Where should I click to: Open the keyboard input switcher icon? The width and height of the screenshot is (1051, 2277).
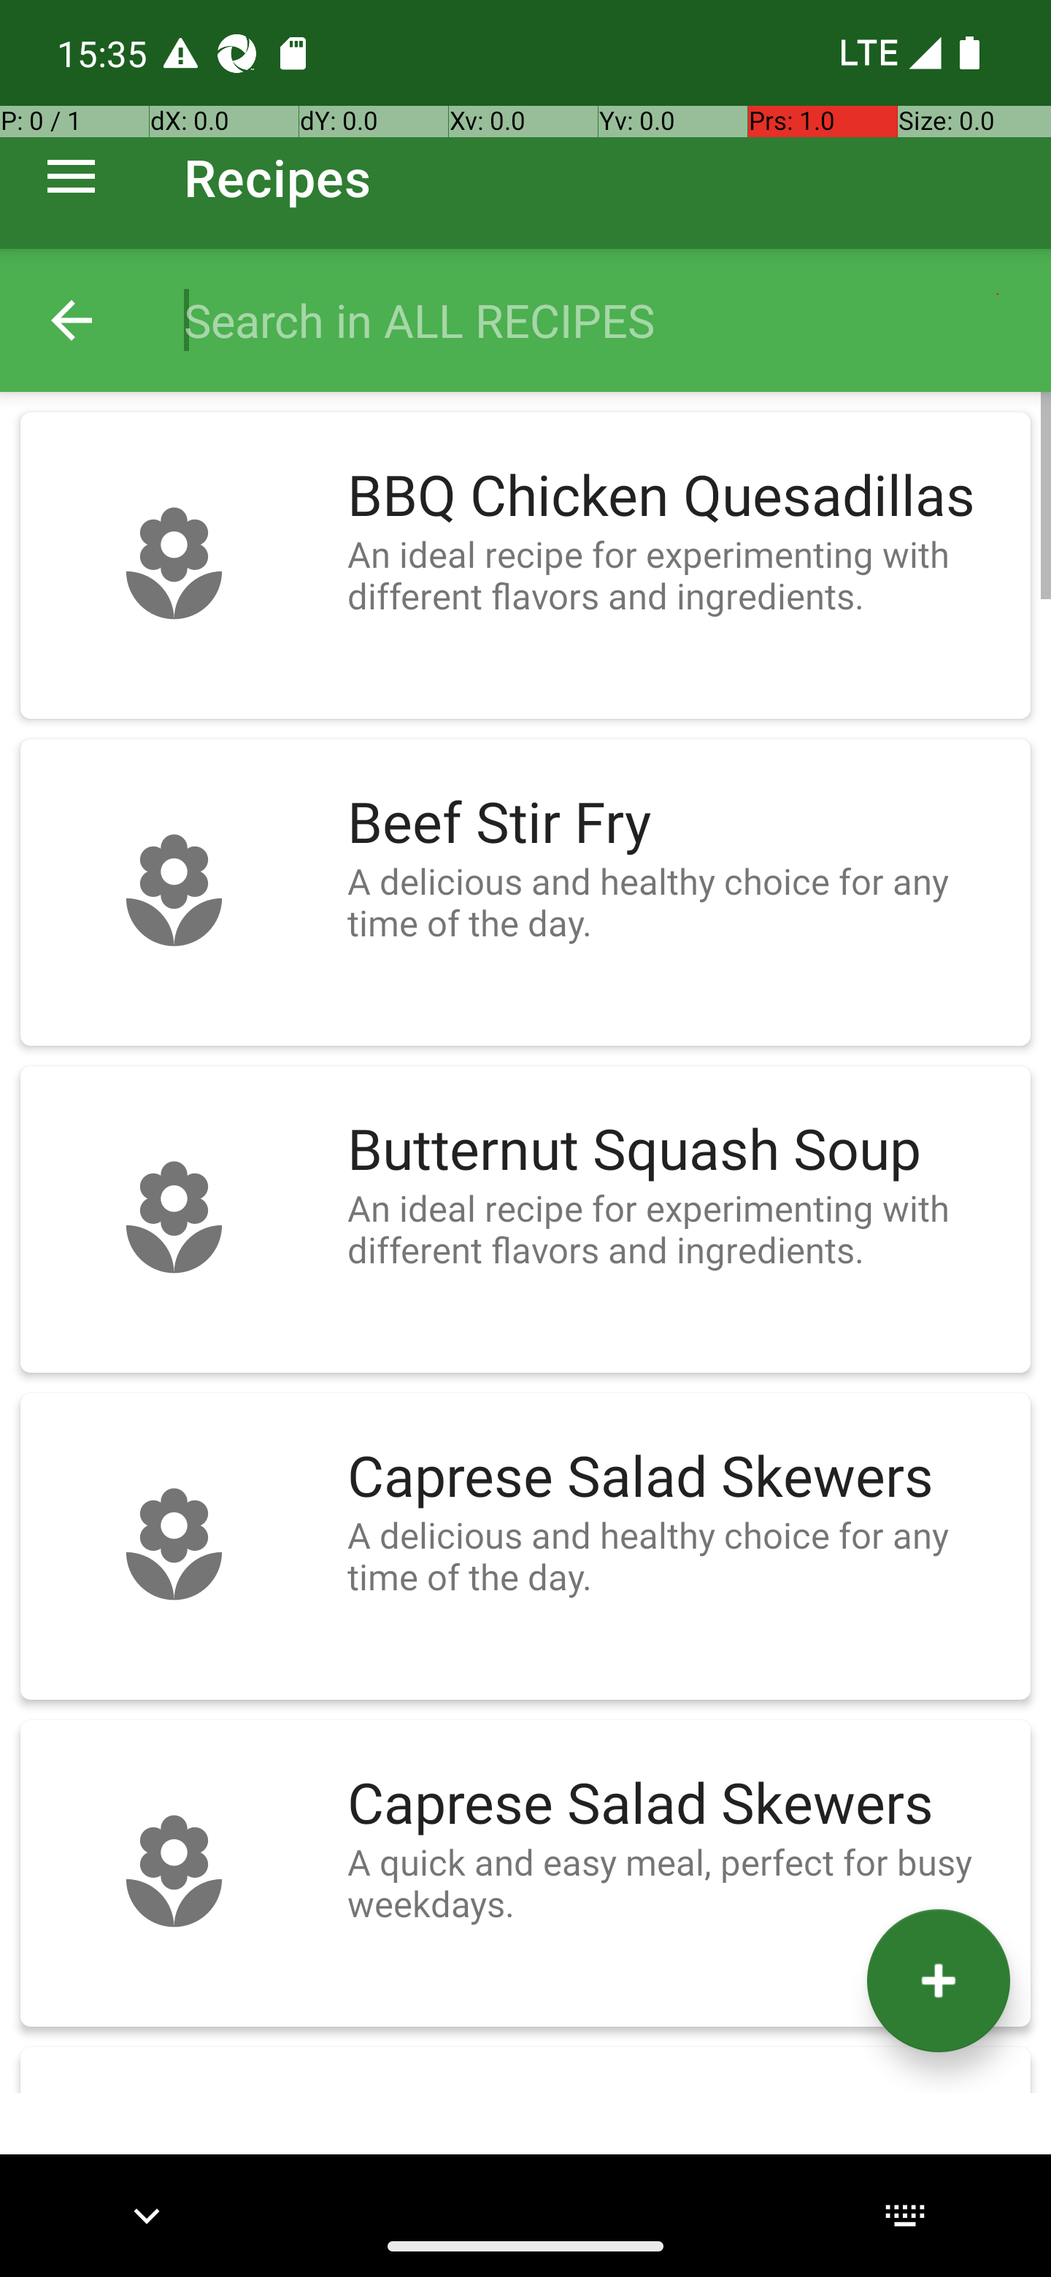pos(904,2215)
